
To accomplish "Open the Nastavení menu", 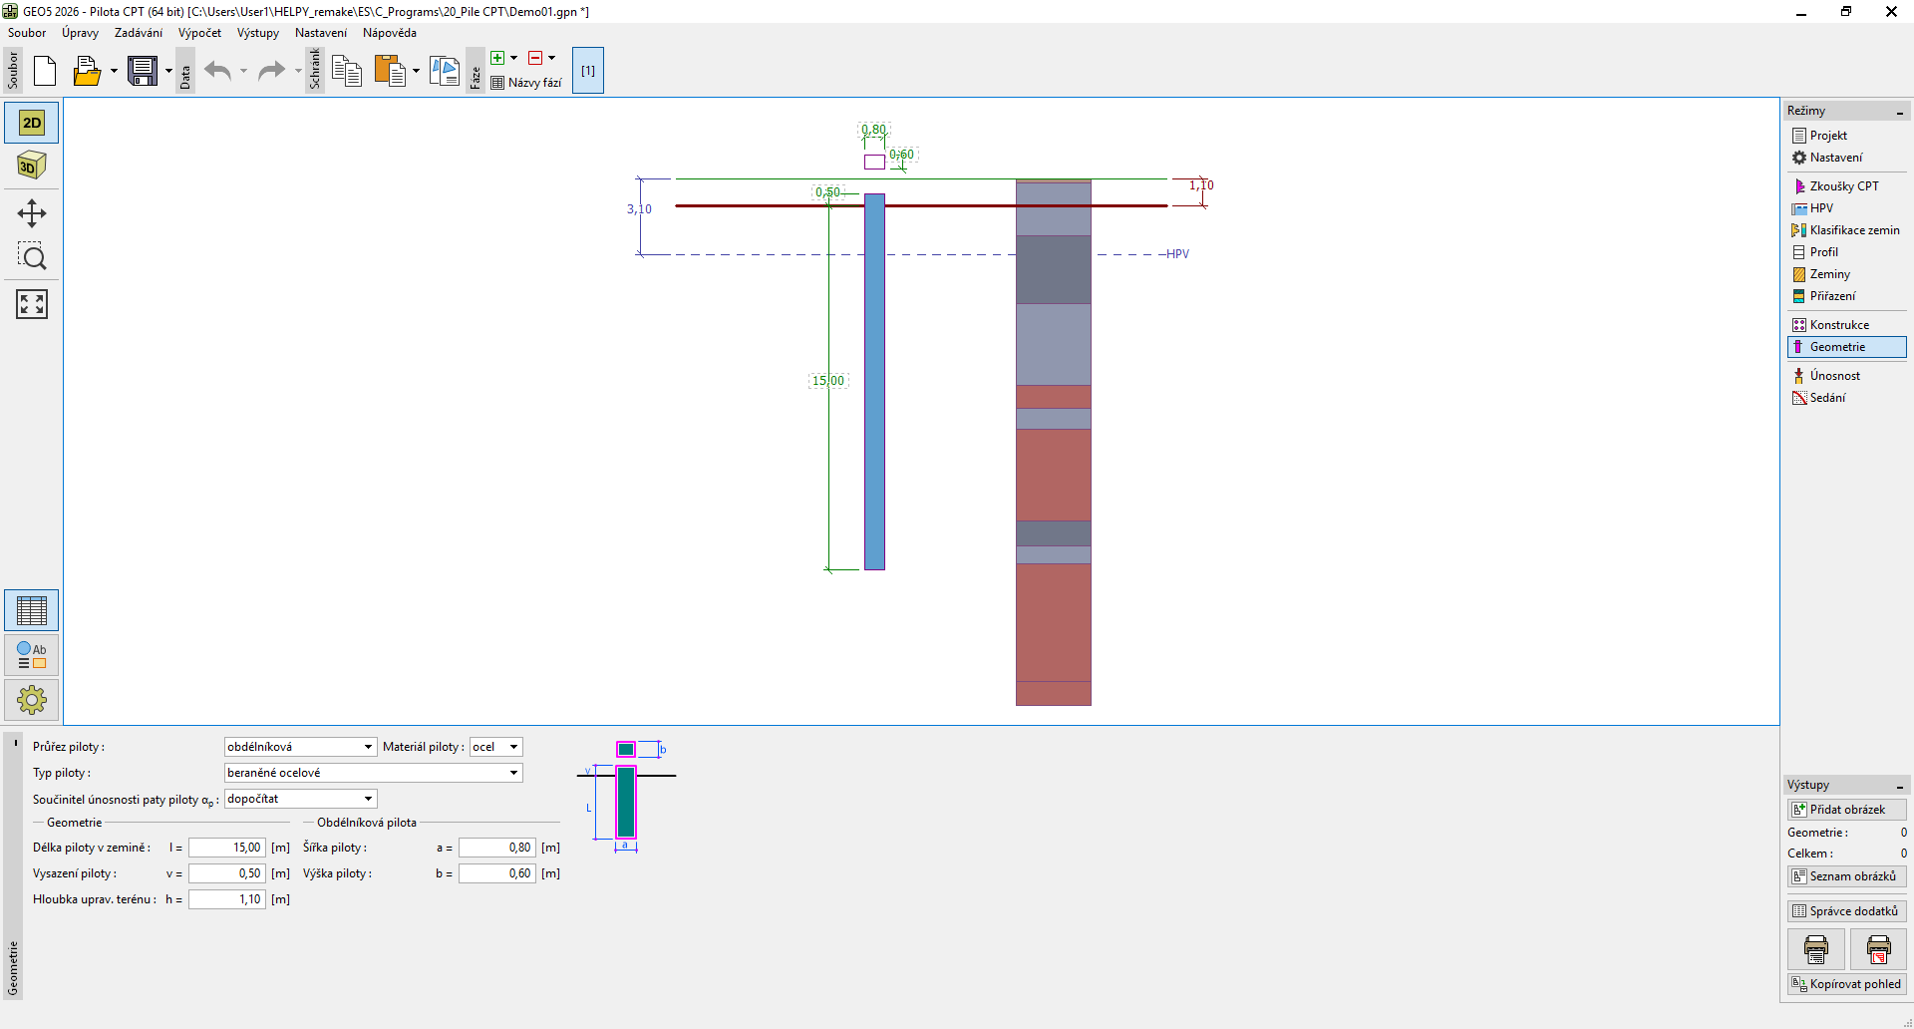I will tap(320, 33).
